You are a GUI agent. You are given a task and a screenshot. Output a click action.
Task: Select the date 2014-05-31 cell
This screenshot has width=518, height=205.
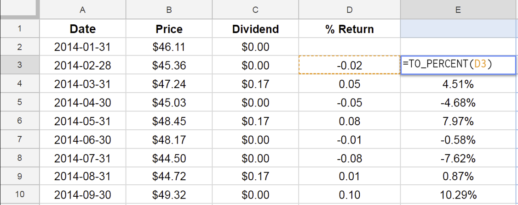click(83, 121)
